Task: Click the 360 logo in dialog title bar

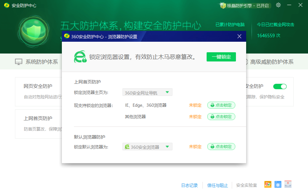Action: 67,36
